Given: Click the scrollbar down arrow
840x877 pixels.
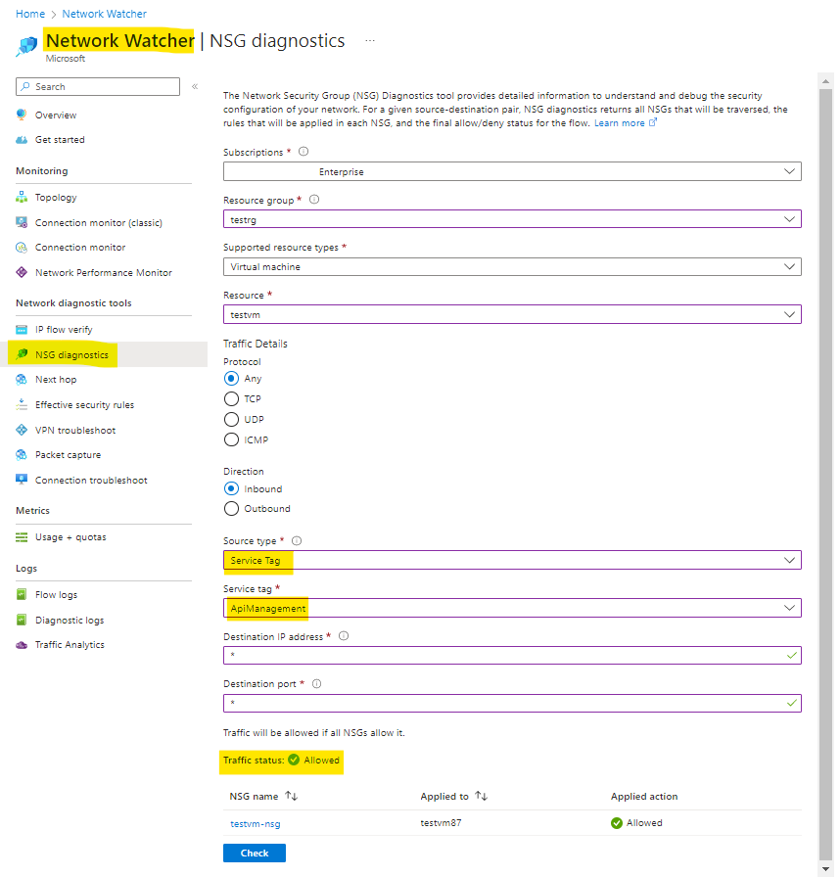Looking at the screenshot, I should pos(825,868).
